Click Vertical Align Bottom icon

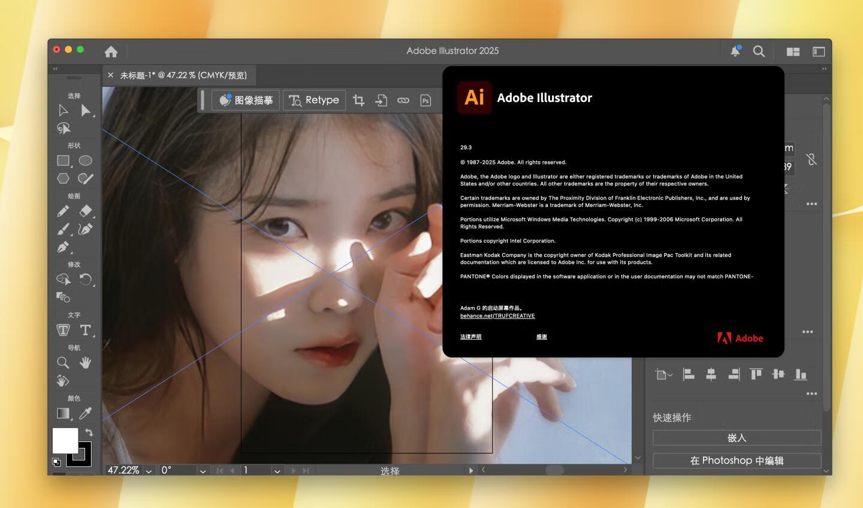(x=801, y=374)
